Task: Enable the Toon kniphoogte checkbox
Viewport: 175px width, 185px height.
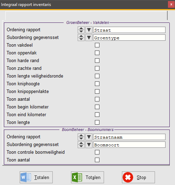Action: point(97,84)
